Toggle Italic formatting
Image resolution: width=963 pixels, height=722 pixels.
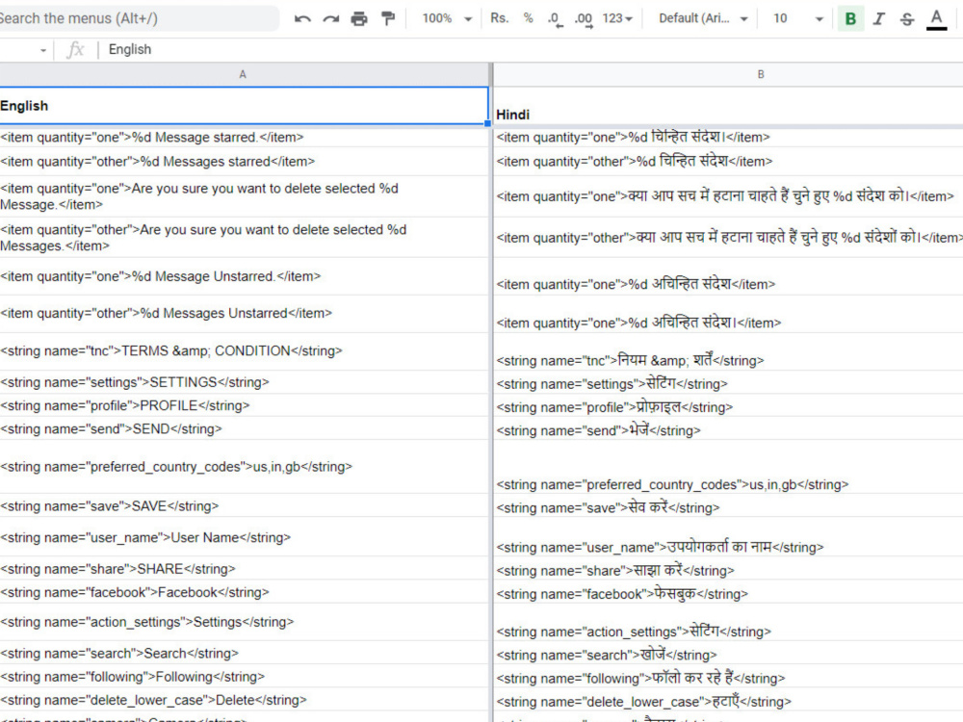tap(879, 18)
